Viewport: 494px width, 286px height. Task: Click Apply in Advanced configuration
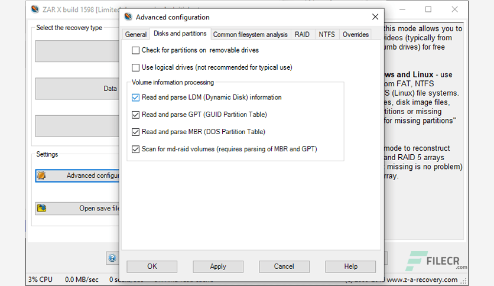(218, 266)
